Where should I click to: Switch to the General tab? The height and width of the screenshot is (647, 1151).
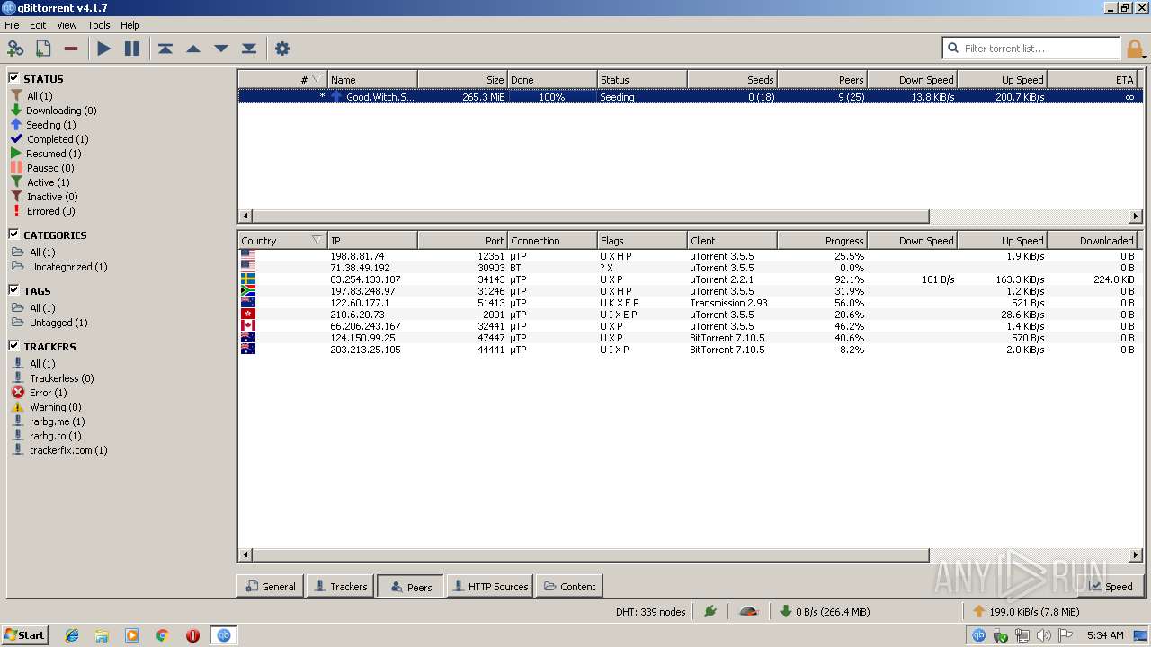[270, 586]
